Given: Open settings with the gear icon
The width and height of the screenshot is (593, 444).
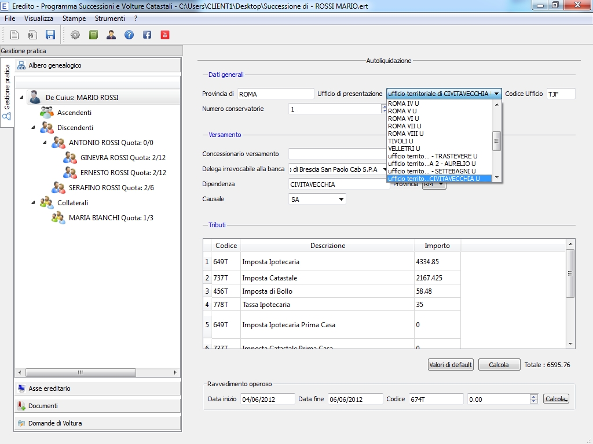Looking at the screenshot, I should pyautogui.click(x=75, y=35).
